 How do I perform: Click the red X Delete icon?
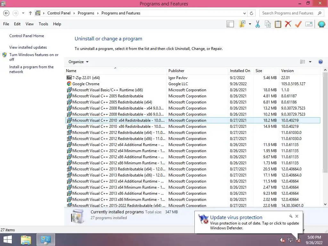coord(288,24)
